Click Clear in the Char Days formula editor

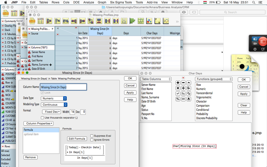coord(244,105)
